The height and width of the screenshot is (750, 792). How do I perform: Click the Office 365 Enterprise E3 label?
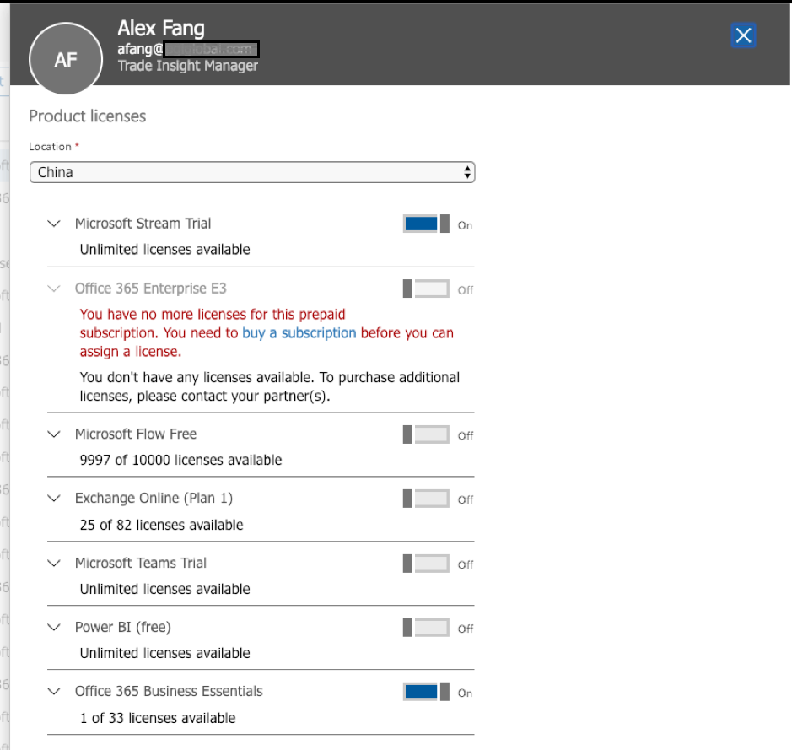pos(150,289)
